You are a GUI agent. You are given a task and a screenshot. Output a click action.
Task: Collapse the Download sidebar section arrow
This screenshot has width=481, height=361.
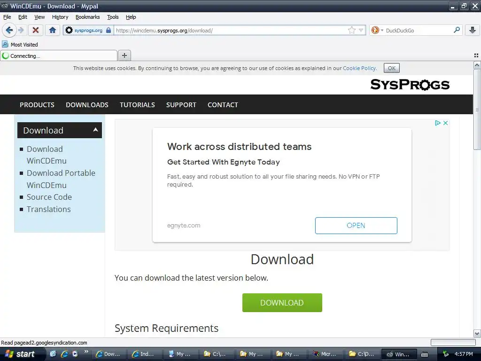point(95,130)
